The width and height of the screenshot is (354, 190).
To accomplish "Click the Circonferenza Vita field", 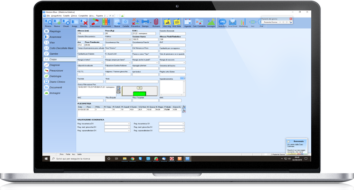I will click(118, 45).
